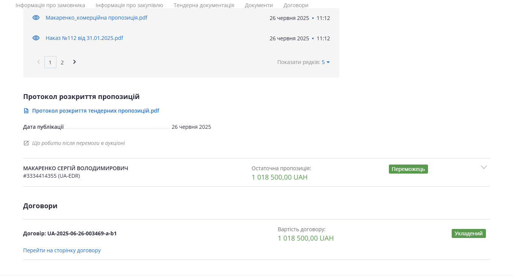The image size is (513, 276).
Task: Select Тендерна документація tab
Action: tap(204, 5)
